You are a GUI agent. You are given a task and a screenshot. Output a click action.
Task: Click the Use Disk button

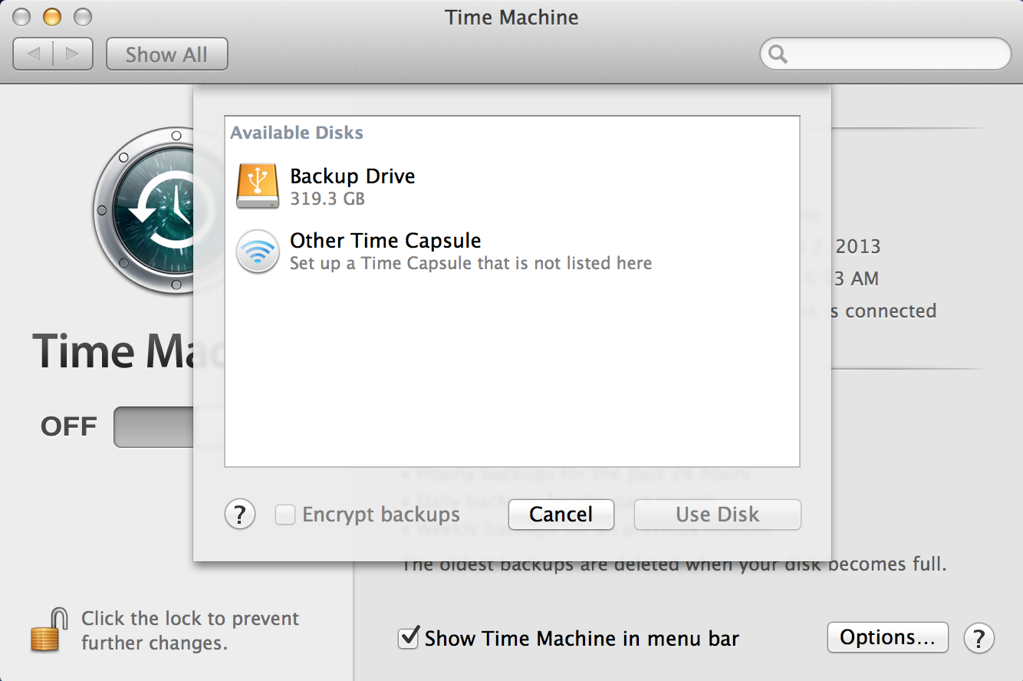coord(718,515)
